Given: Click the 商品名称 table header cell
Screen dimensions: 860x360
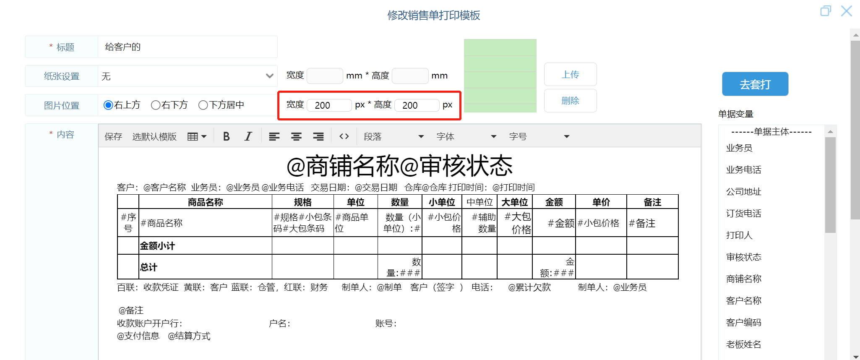Looking at the screenshot, I should click(205, 202).
